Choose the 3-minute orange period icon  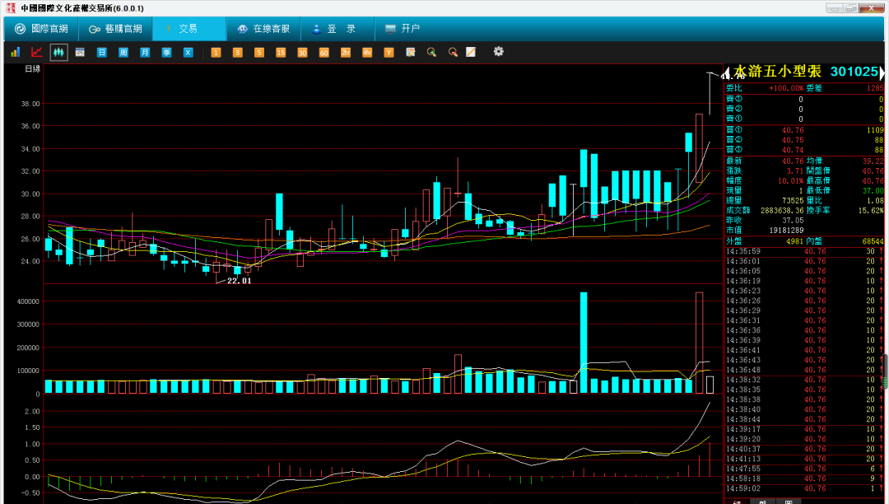tap(238, 52)
